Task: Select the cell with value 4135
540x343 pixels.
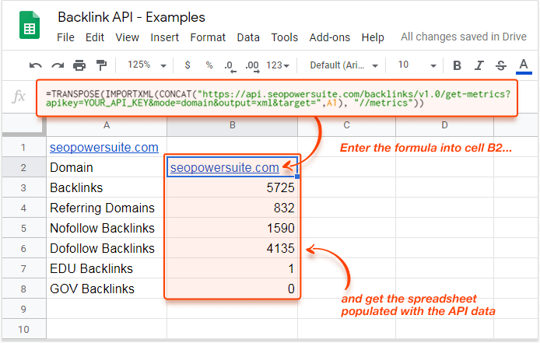Action: click(233, 248)
